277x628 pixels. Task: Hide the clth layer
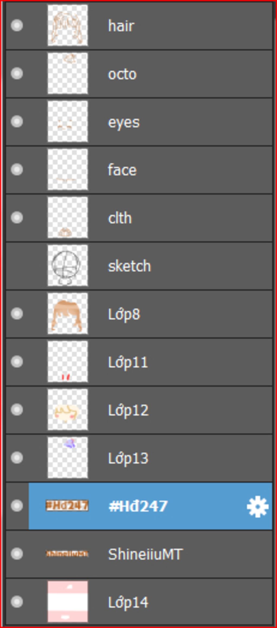[17, 218]
